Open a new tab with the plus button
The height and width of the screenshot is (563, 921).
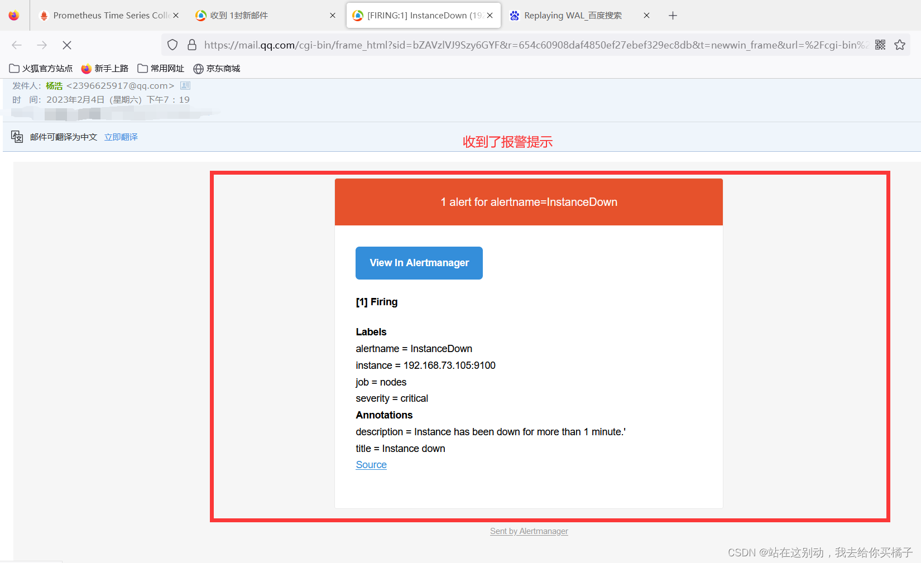pyautogui.click(x=673, y=15)
